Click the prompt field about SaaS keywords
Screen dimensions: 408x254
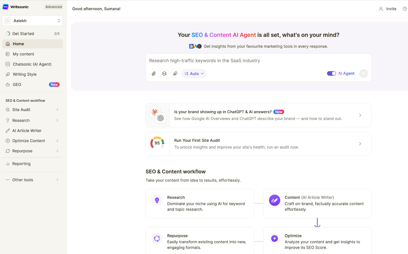(258, 61)
